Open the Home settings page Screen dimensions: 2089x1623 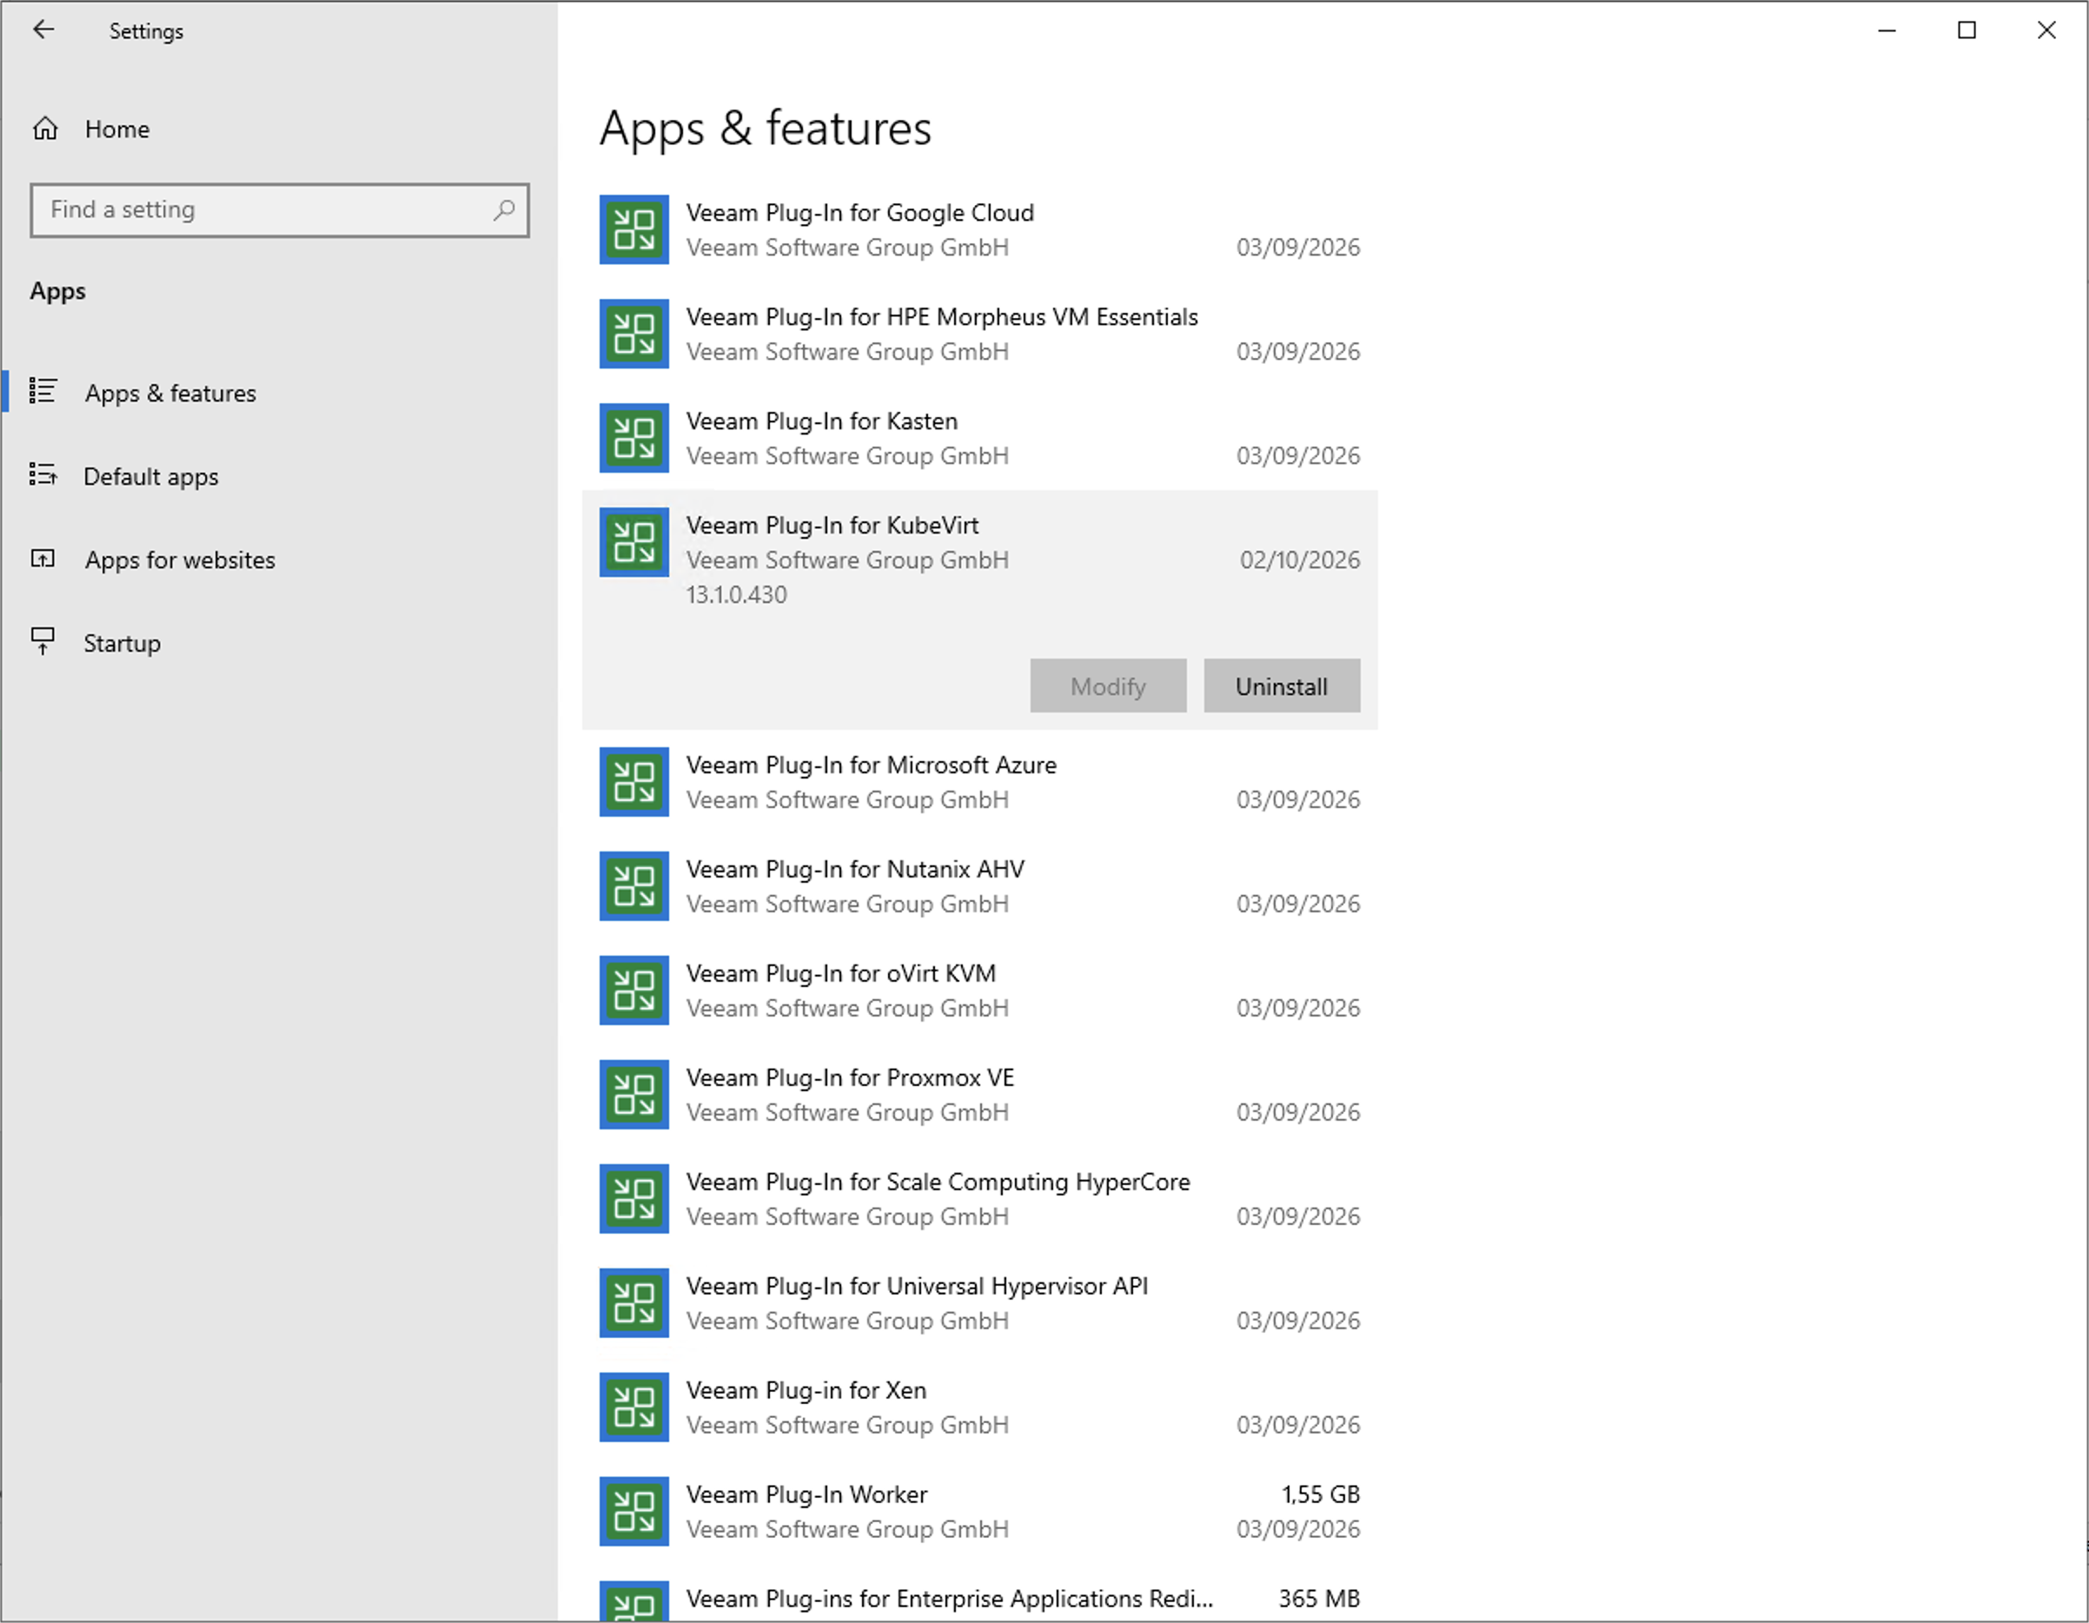(278, 129)
